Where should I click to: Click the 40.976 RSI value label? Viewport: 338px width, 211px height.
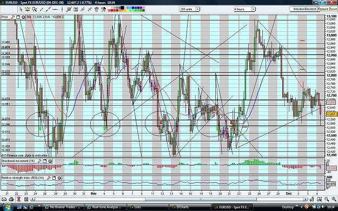(331, 184)
